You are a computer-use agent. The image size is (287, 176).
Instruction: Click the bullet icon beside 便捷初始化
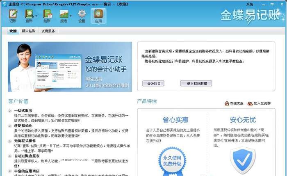[10, 126]
